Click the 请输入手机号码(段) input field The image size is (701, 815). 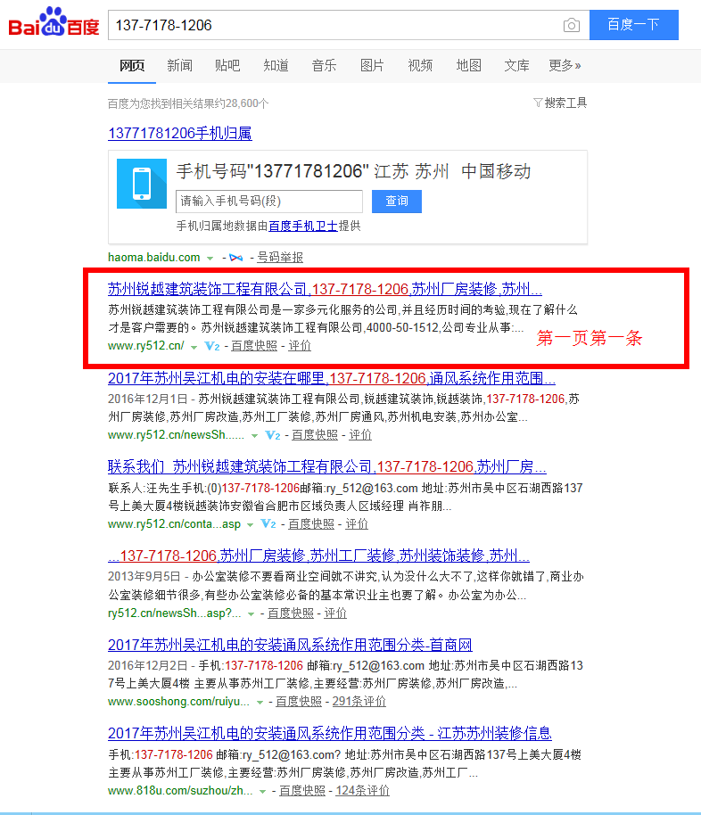269,202
